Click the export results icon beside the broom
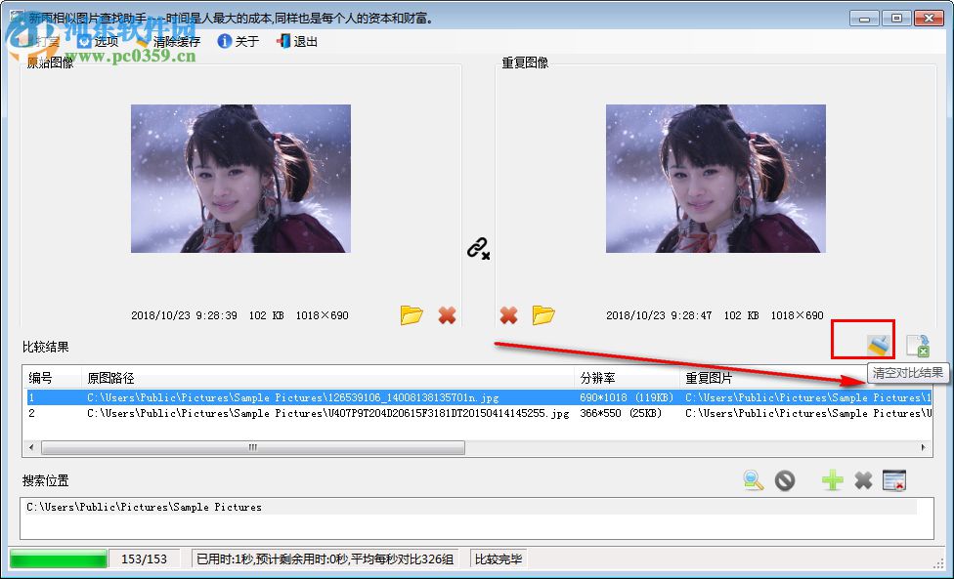 click(919, 345)
